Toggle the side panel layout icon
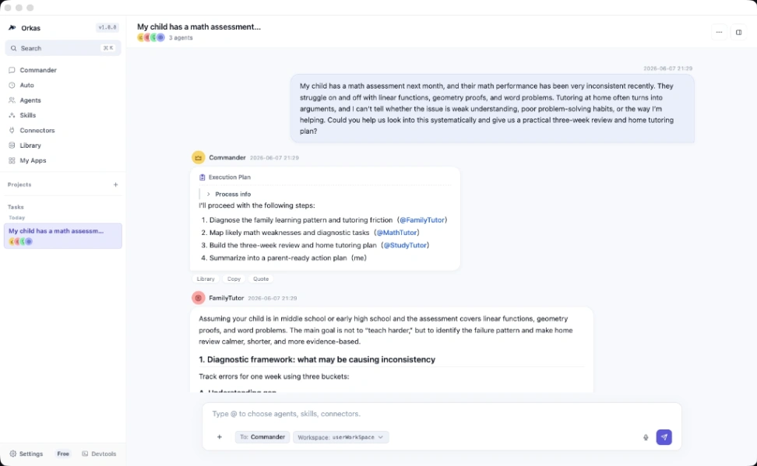This screenshot has height=466, width=757. (738, 33)
